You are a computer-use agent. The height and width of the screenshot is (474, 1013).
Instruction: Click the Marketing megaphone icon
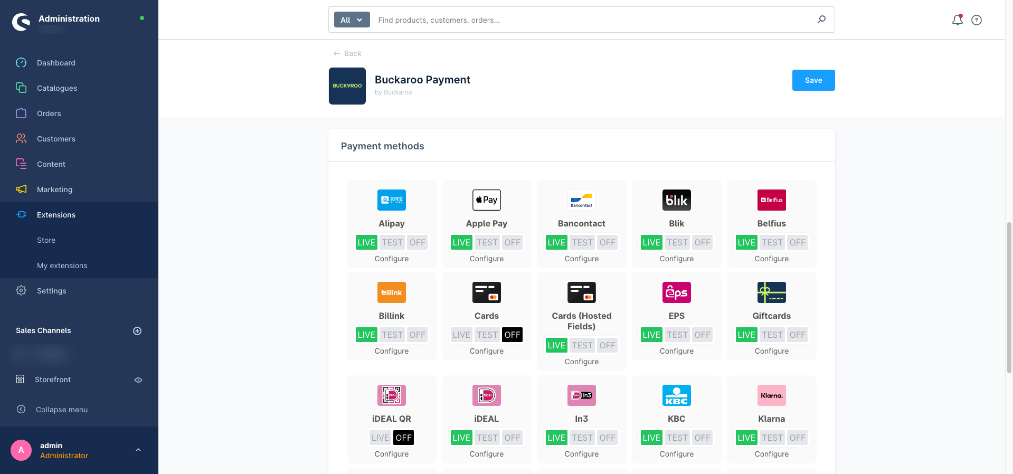21,189
